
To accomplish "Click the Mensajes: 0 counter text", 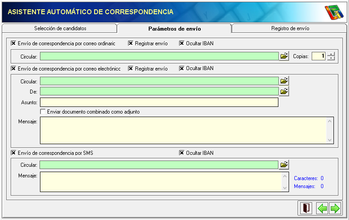I will click(309, 186).
